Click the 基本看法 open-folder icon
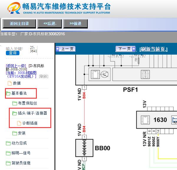177x170 pixels. [x=8, y=93]
